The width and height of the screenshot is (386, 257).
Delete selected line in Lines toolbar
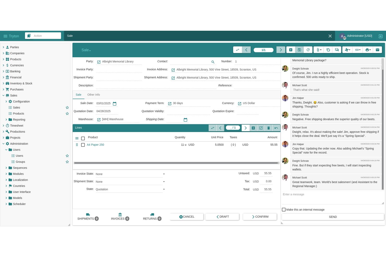click(268, 128)
